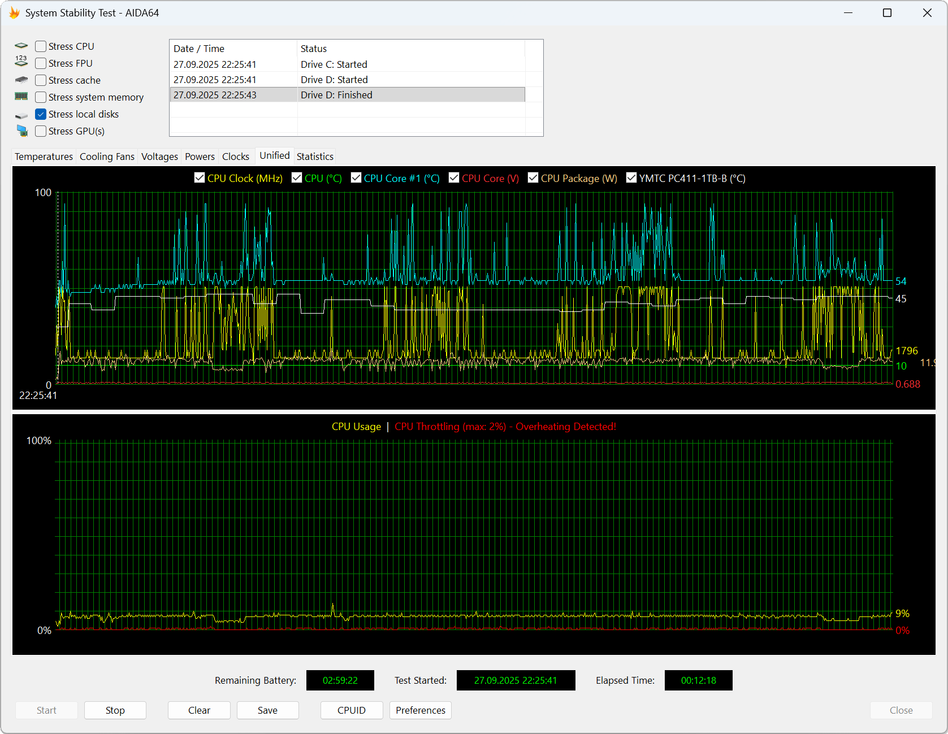Toggle the CPU Package (W) graph checkbox
Image resolution: width=948 pixels, height=734 pixels.
(x=533, y=178)
